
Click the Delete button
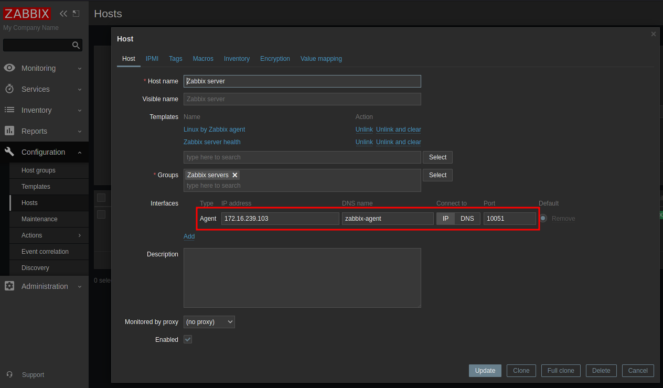tap(601, 371)
